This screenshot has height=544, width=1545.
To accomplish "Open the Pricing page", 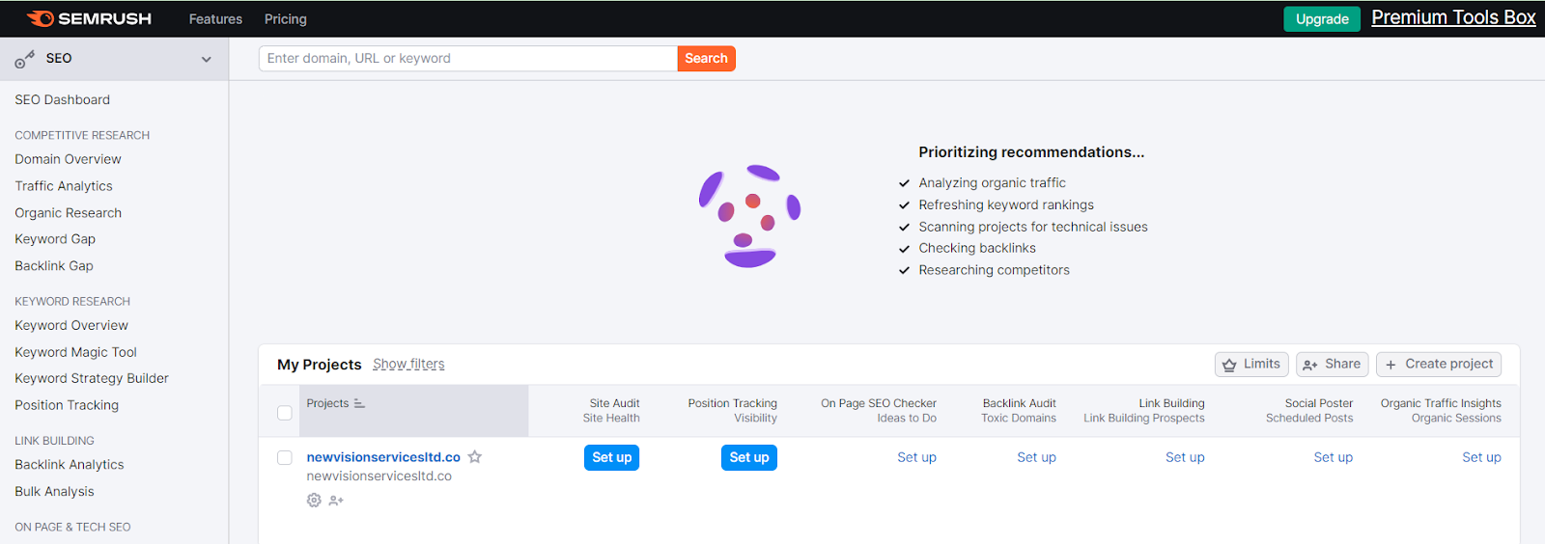I will click(x=286, y=19).
